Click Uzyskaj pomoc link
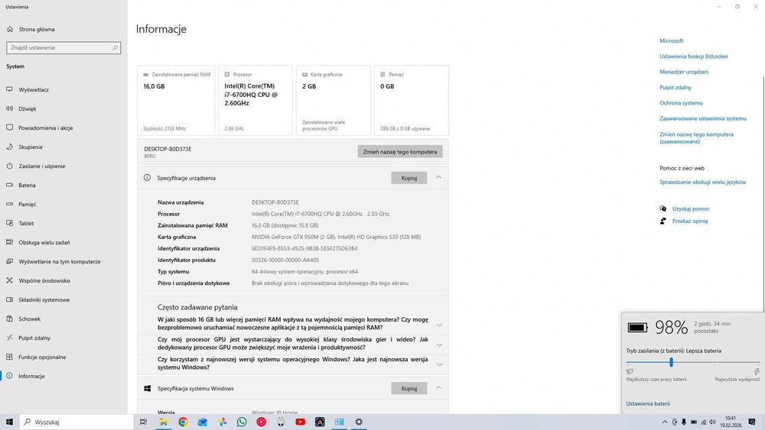Screen dimensions: 765x430 [691, 209]
